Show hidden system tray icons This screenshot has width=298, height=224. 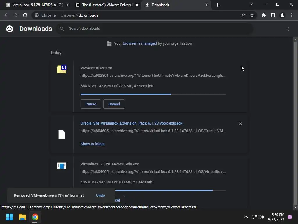tap(246, 217)
